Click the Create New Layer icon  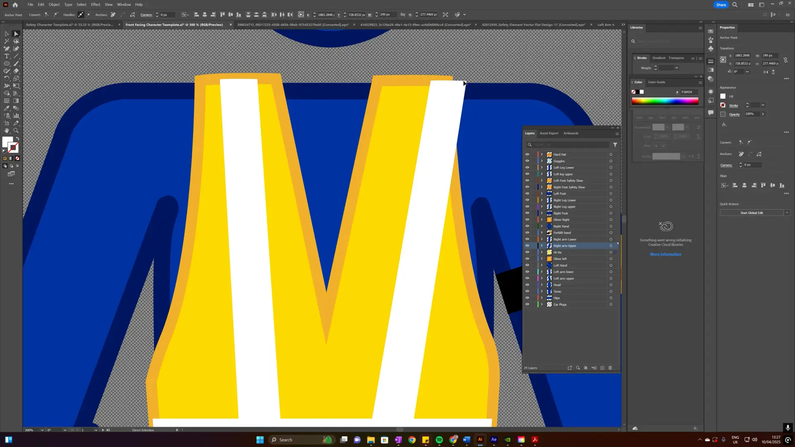pos(602,368)
